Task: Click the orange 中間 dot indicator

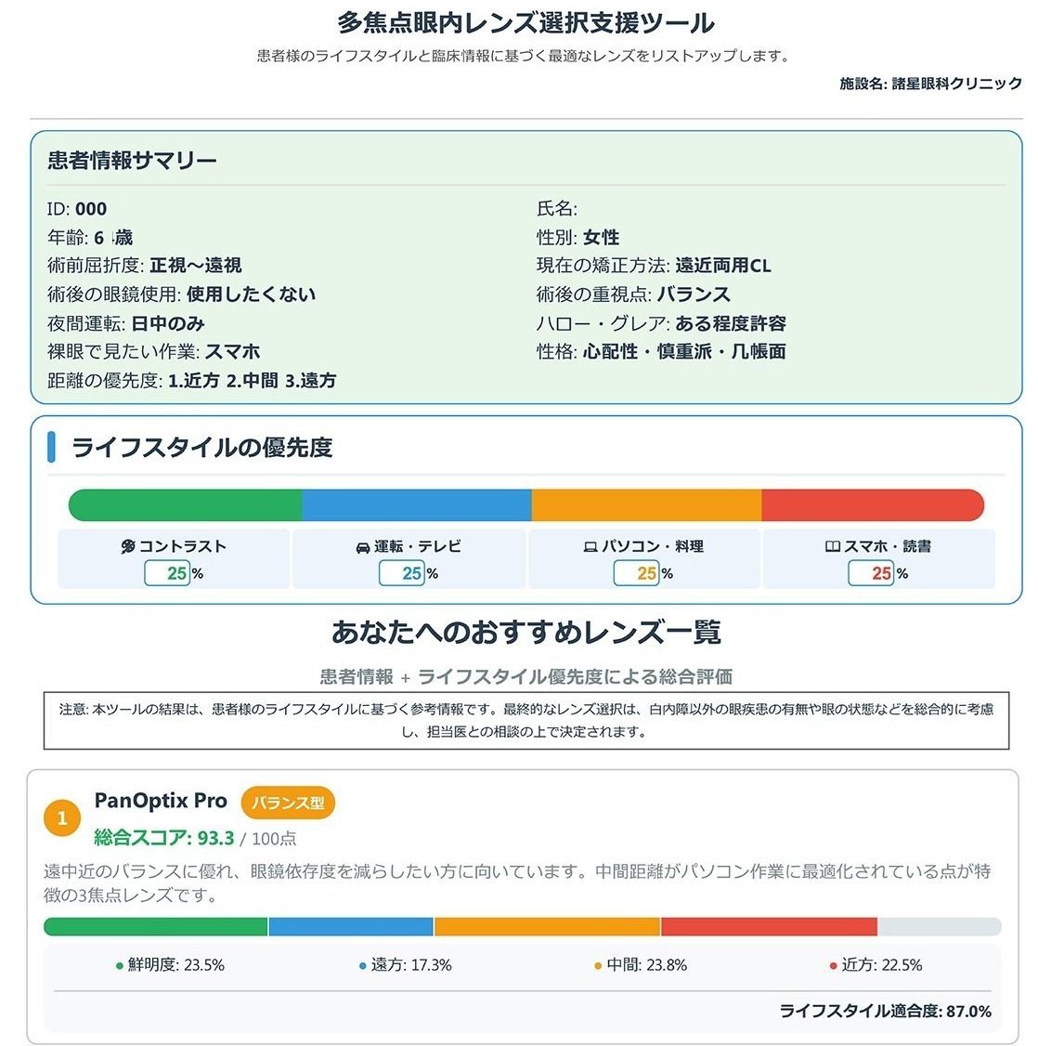Action: coord(599,965)
